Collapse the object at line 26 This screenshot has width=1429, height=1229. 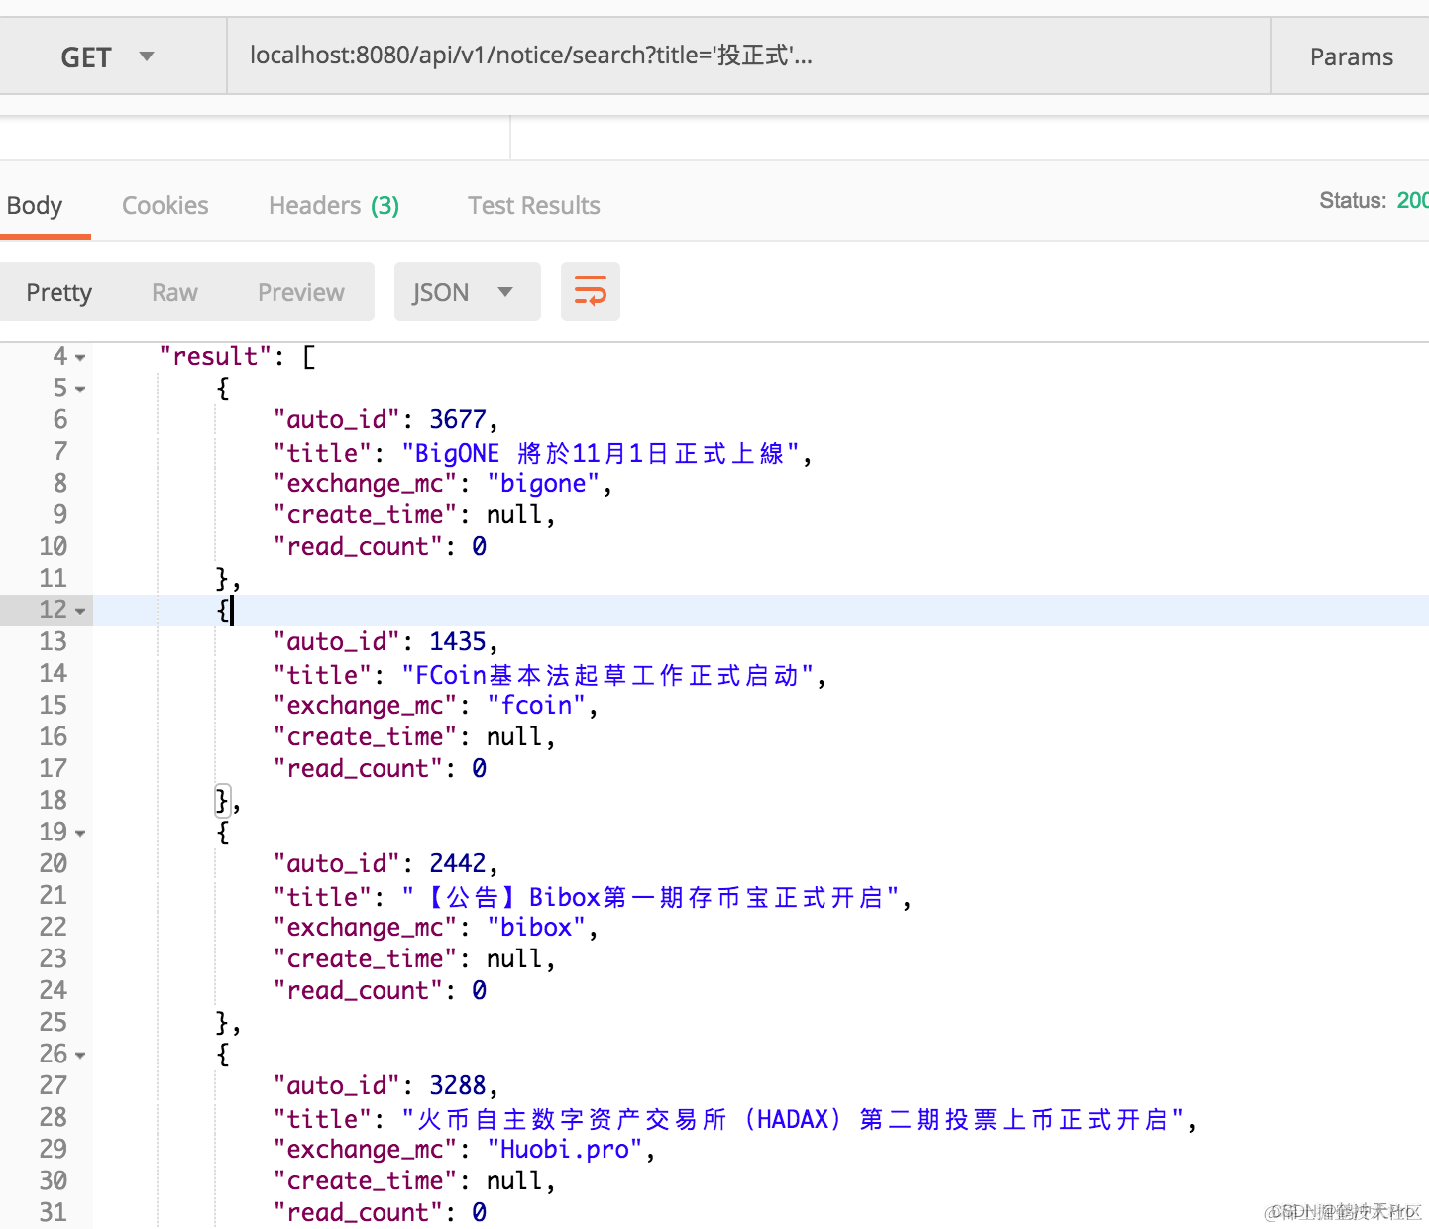coord(80,1055)
